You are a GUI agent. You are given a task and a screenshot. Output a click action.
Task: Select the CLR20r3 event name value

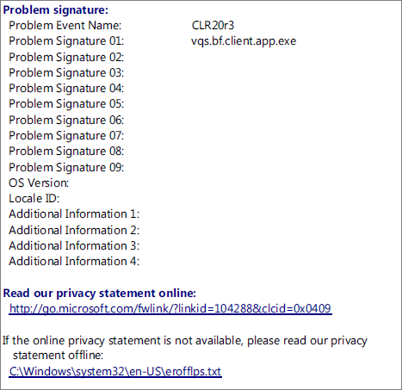[x=213, y=26]
